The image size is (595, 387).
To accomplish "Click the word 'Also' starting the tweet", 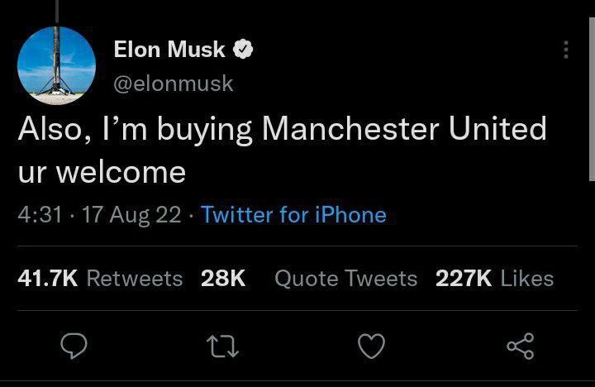I will (46, 129).
